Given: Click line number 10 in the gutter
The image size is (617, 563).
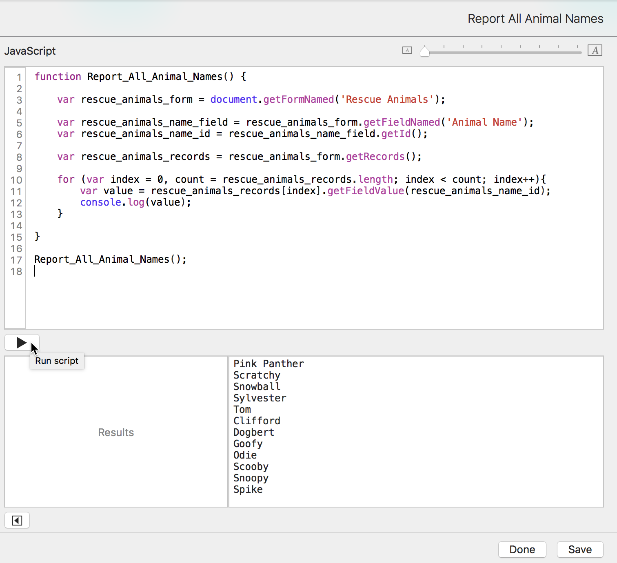Looking at the screenshot, I should click(x=16, y=180).
